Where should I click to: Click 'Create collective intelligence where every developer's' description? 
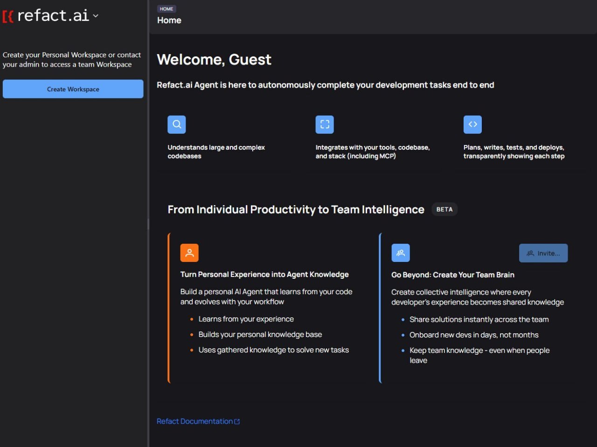point(478,297)
